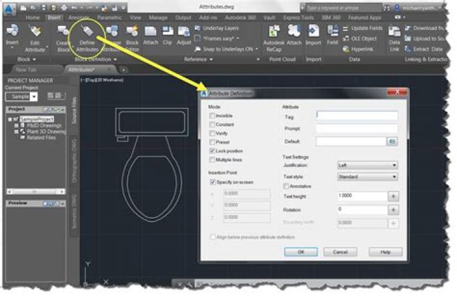Click the Data Link icon
The height and width of the screenshot is (297, 457).
coord(394,31)
